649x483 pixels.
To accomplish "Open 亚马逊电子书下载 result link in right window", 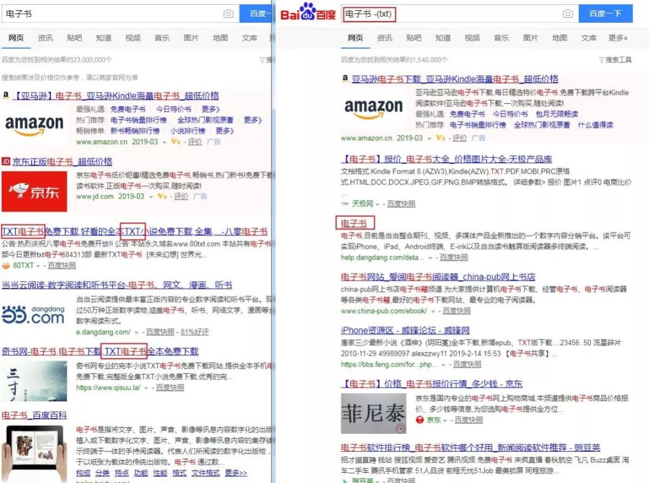I will 455,79.
